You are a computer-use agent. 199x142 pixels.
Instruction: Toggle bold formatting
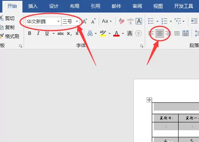(29, 33)
